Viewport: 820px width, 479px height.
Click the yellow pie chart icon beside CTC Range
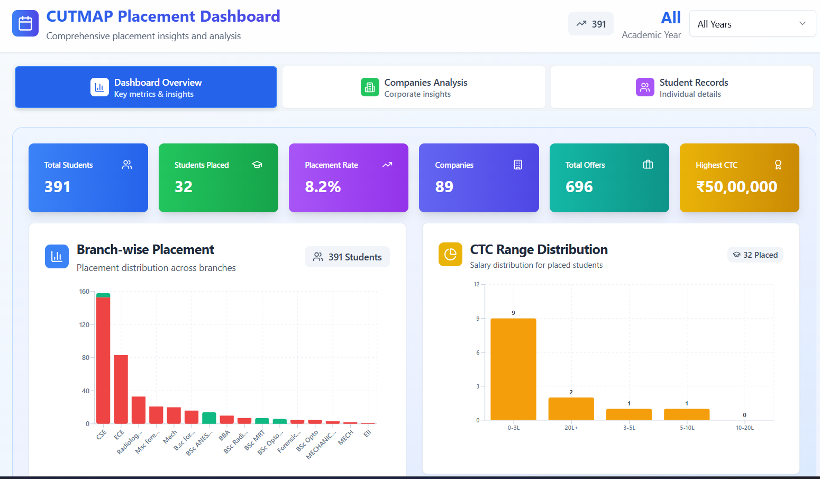tap(450, 255)
